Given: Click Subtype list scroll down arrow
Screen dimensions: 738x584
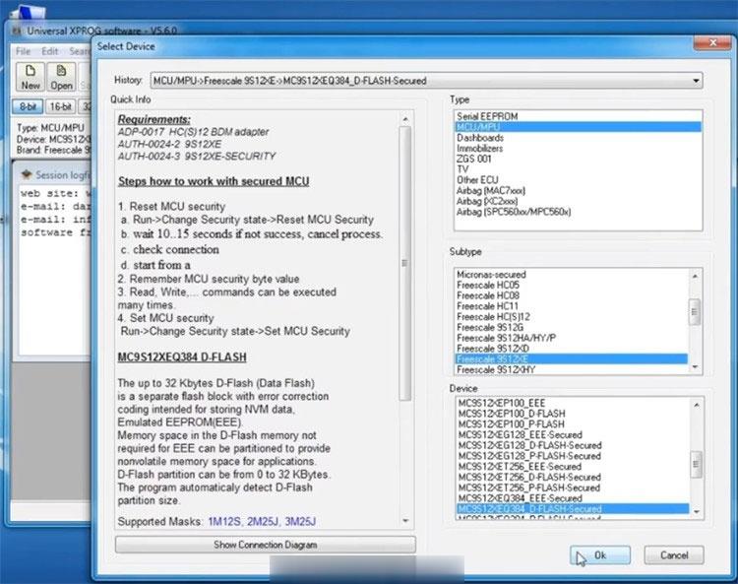Looking at the screenshot, I should coord(695,367).
